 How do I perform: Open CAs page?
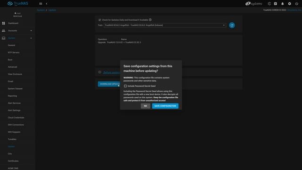coord(10,153)
